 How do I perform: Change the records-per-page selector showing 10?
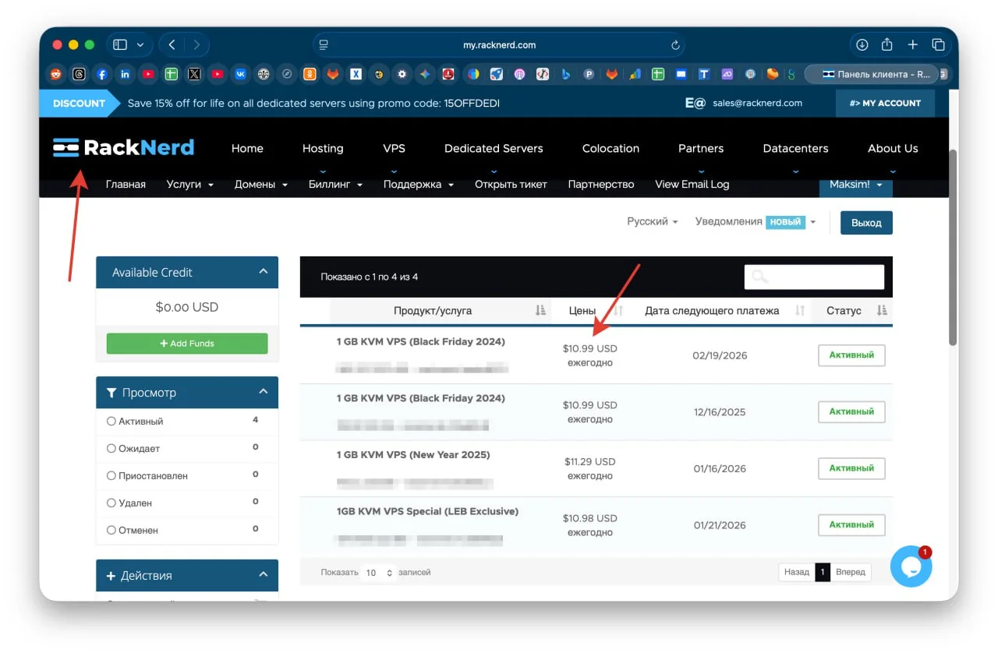tap(380, 573)
